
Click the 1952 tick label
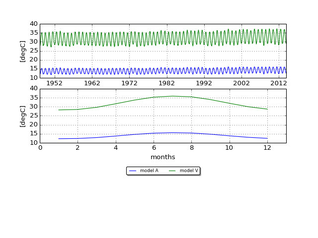pos(55,83)
